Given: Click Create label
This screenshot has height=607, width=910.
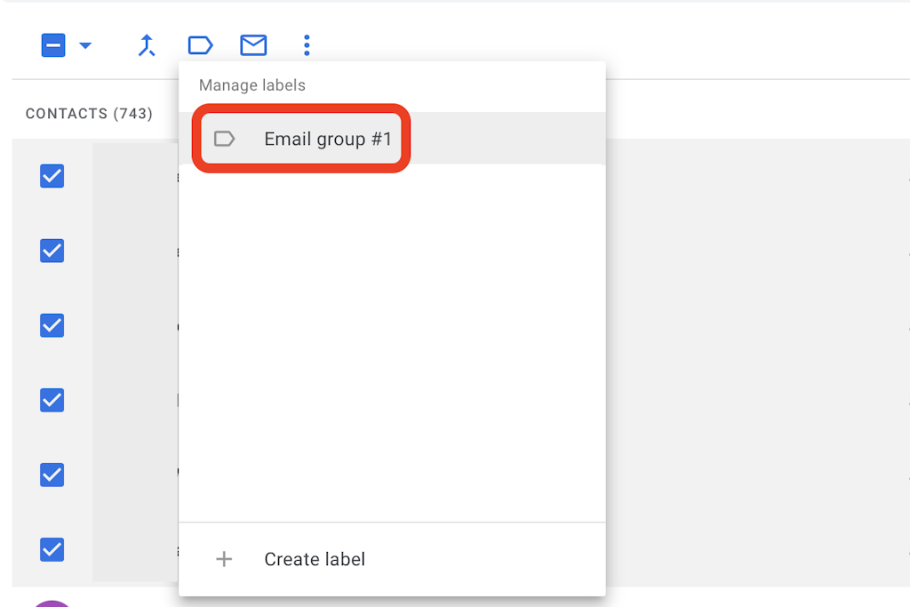Looking at the screenshot, I should click(314, 559).
